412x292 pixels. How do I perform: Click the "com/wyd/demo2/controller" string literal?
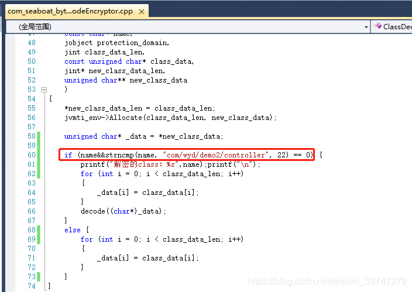pyautogui.click(x=215, y=155)
